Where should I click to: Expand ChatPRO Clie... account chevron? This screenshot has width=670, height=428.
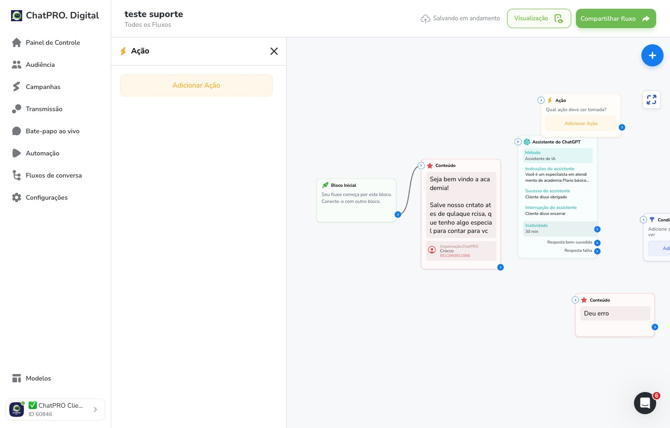click(x=95, y=410)
